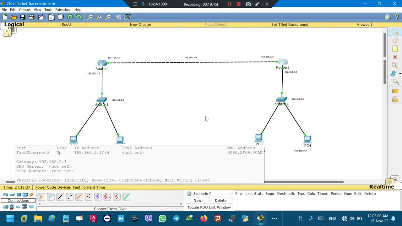Click the New Cluster button
This screenshot has height=226, width=402.
point(140,24)
